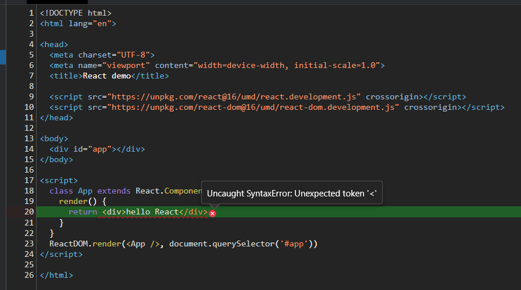Click the react.development.js script URL

pyautogui.click(x=234, y=96)
